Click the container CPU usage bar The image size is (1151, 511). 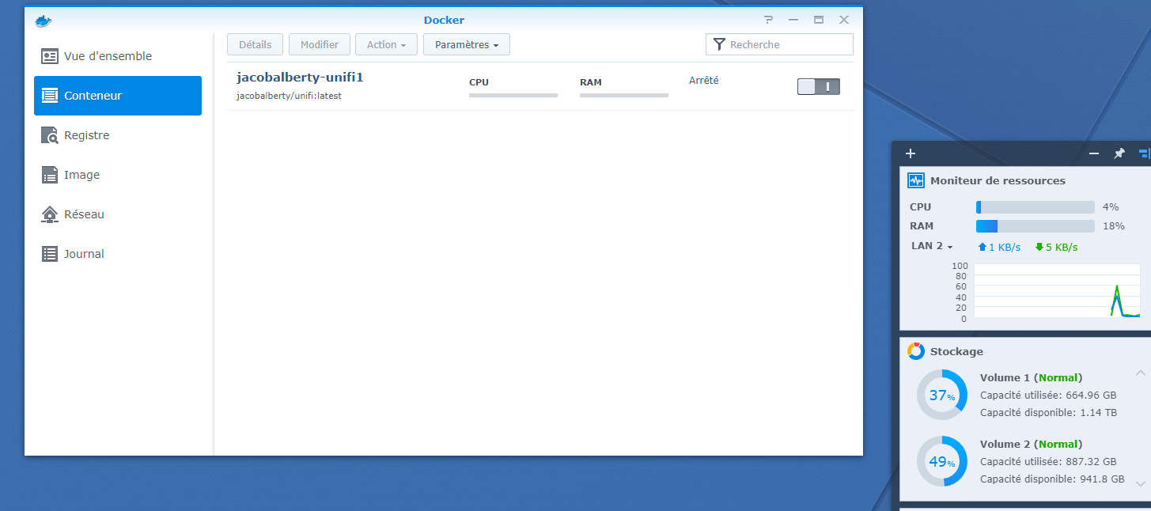tap(513, 95)
